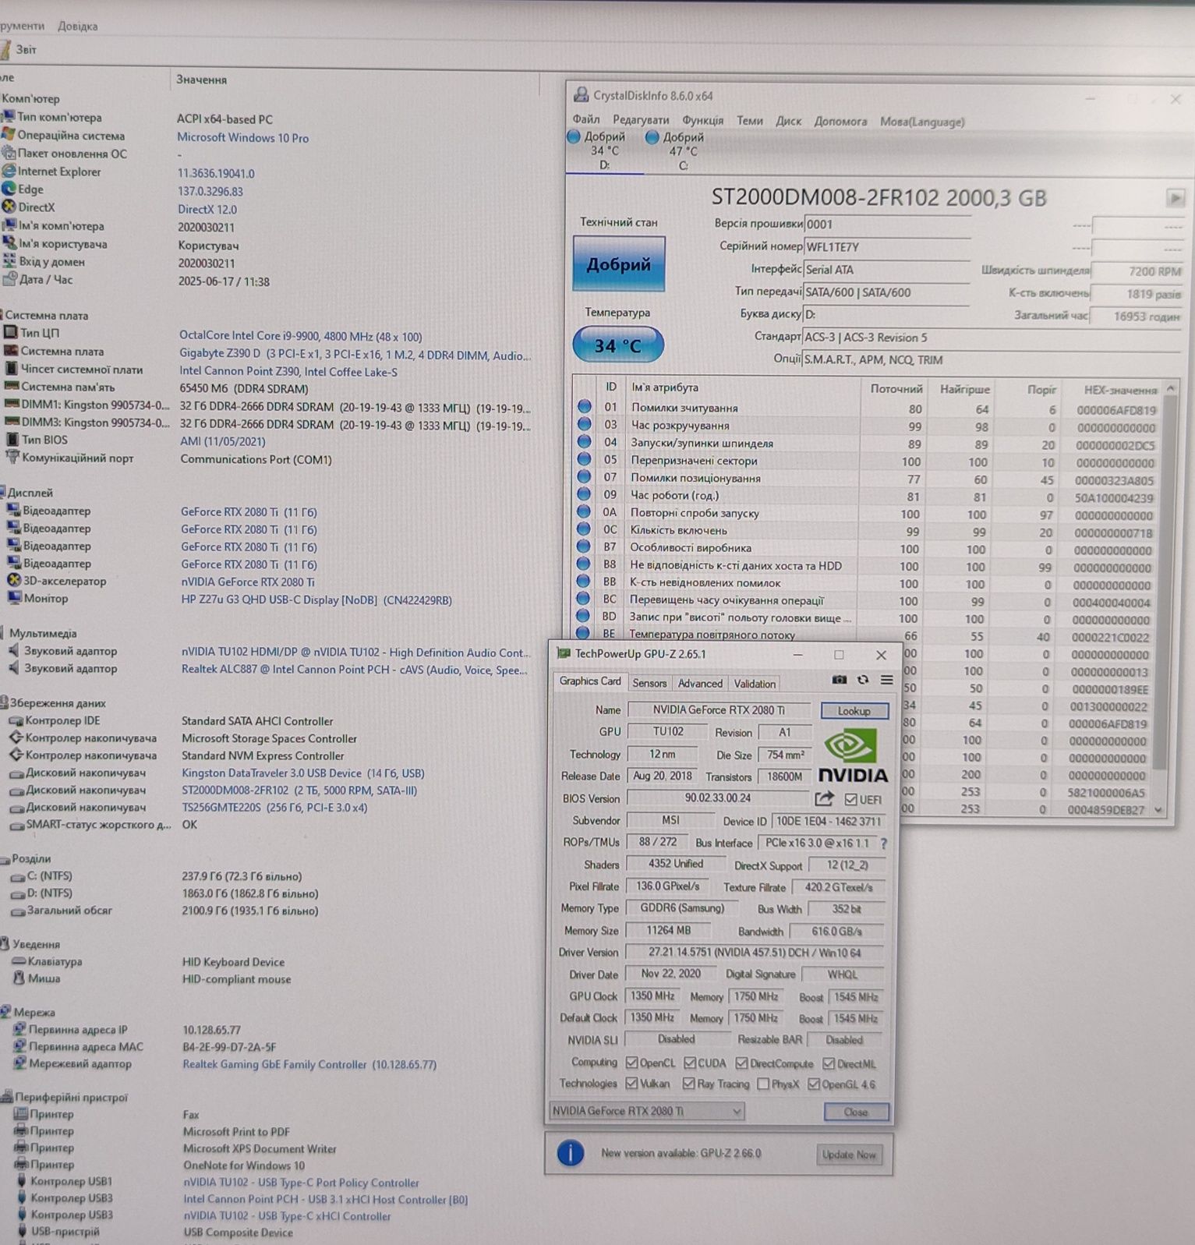The image size is (1195, 1245).
Task: Toggle the OpenGL 4.6 checkbox
Action: pos(814,1084)
